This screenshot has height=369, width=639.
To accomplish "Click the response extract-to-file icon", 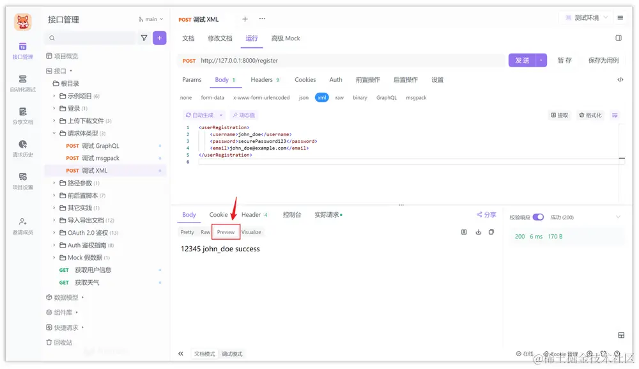I will pyautogui.click(x=464, y=232).
